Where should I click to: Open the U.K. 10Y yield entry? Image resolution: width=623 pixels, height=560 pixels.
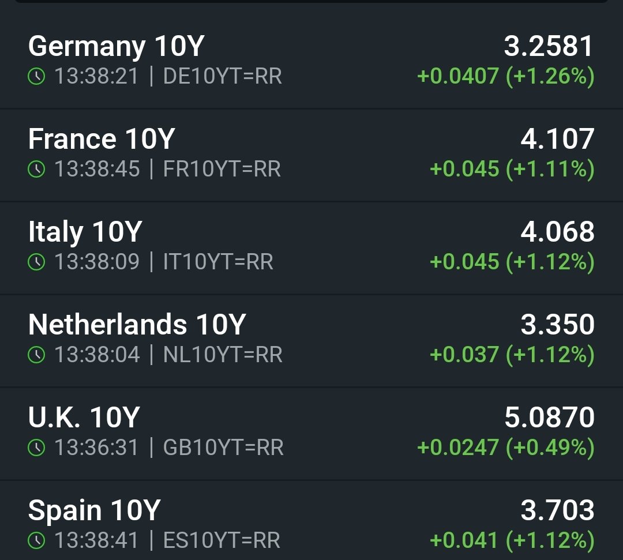[311, 434]
